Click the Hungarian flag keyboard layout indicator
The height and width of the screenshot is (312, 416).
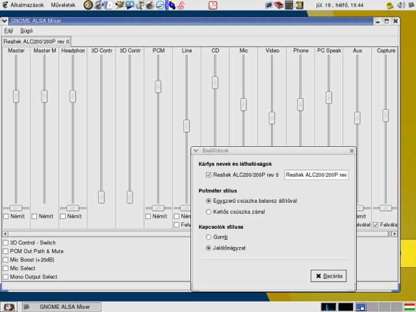tap(409, 307)
